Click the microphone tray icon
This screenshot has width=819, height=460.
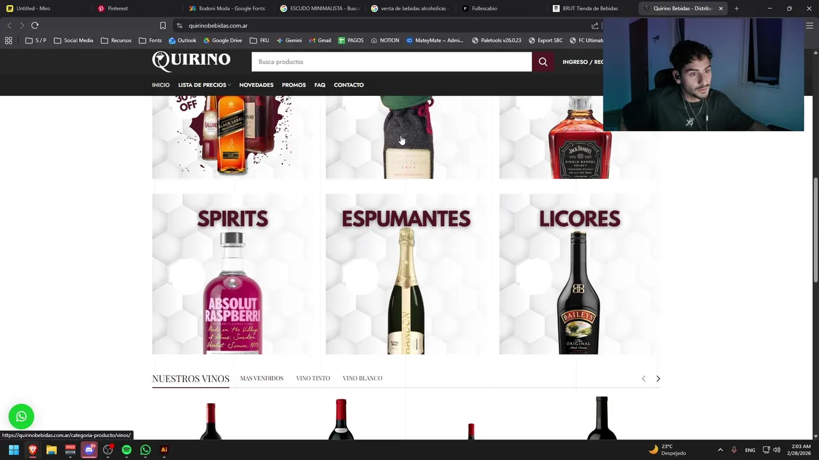(x=734, y=450)
